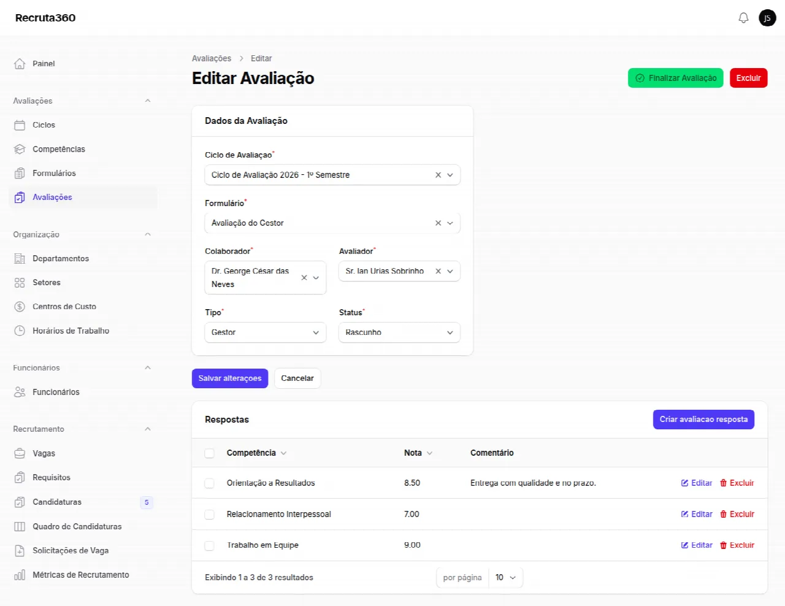Click the Formulários clipboard icon
This screenshot has width=785, height=606.
coord(20,173)
